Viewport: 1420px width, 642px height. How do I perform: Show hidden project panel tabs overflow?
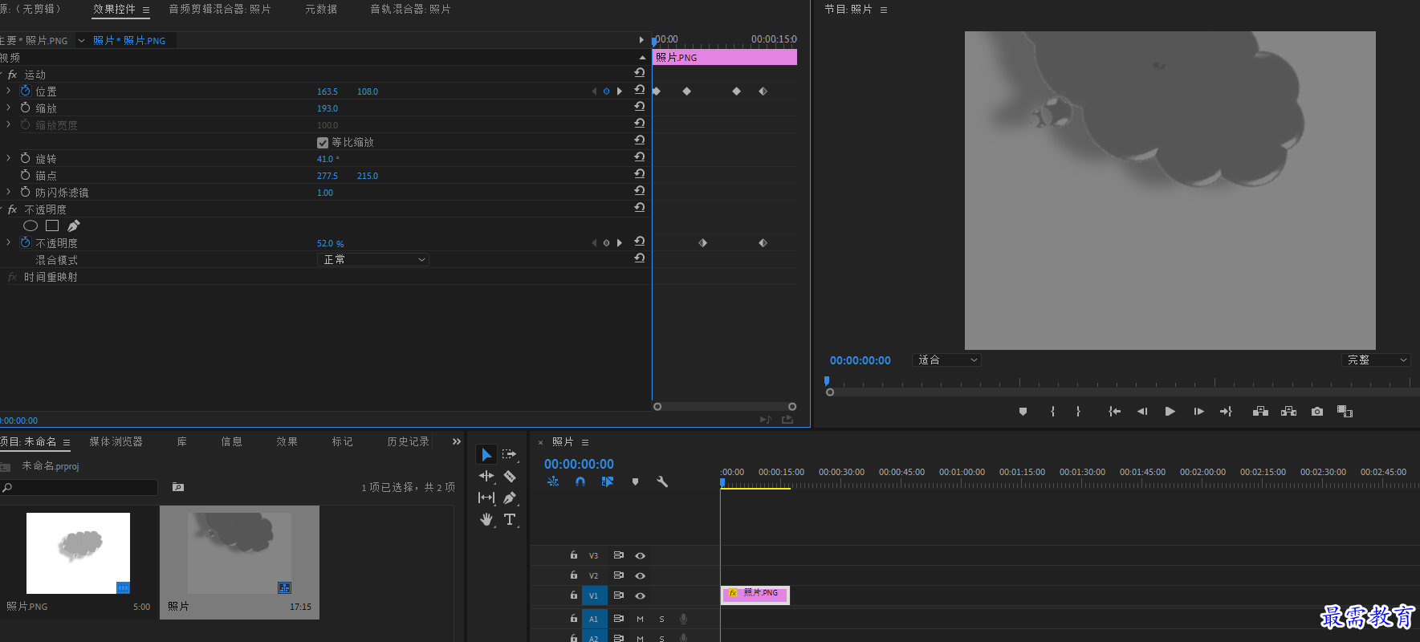(457, 441)
